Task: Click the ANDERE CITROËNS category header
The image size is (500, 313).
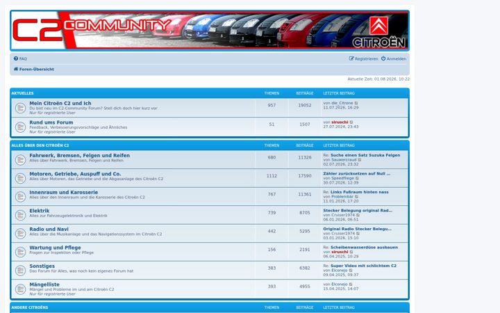Action: tap(30, 307)
